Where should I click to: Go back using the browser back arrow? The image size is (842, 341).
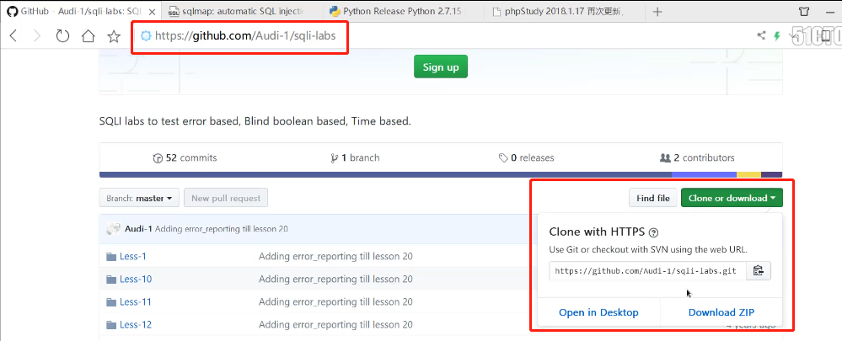tap(13, 36)
